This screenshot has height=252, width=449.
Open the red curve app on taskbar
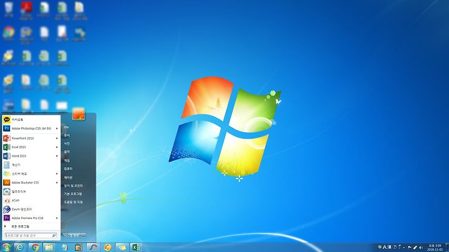click(x=94, y=247)
